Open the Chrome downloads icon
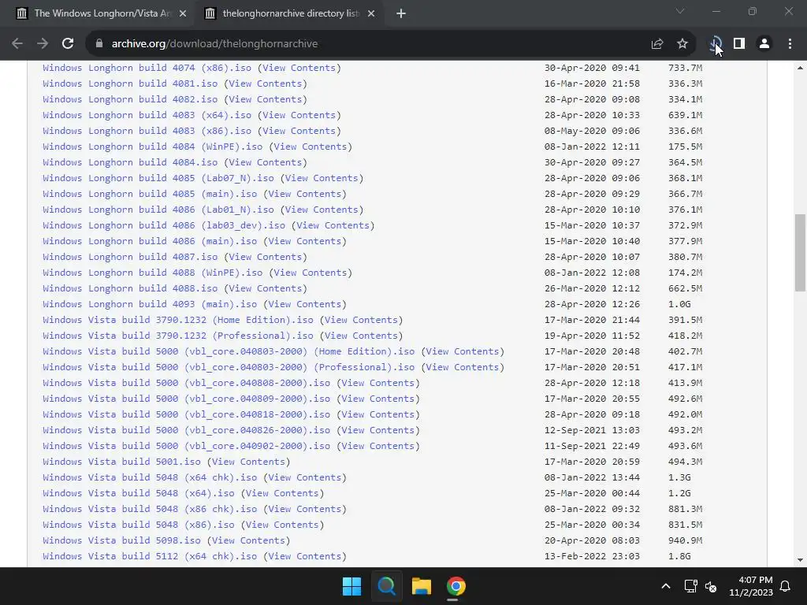 tap(714, 44)
